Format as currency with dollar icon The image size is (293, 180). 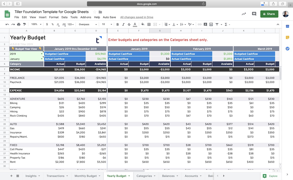pos(47,24)
